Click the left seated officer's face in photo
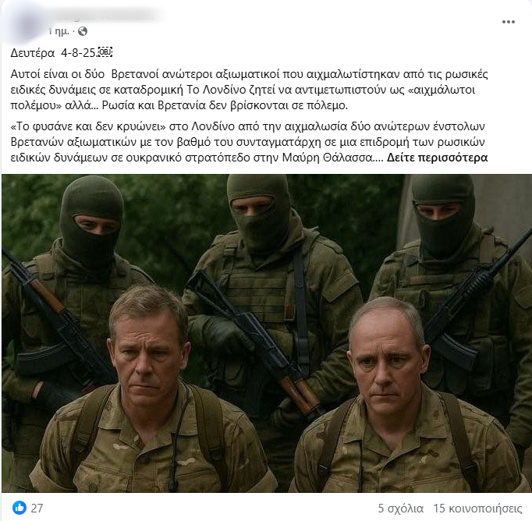This screenshot has width=532, height=521. (149, 355)
